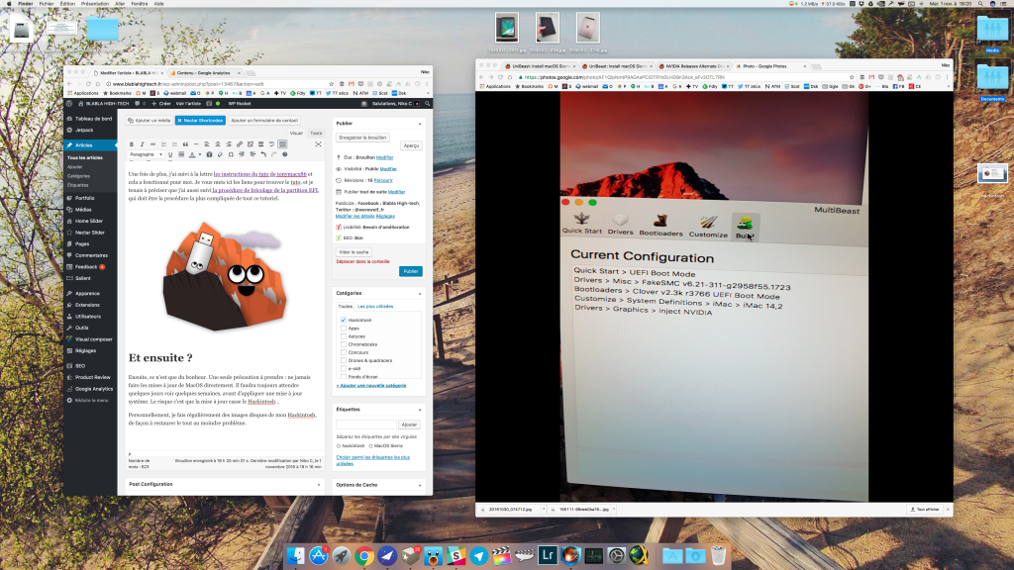Open the MultiBeast Drivers section

click(620, 225)
